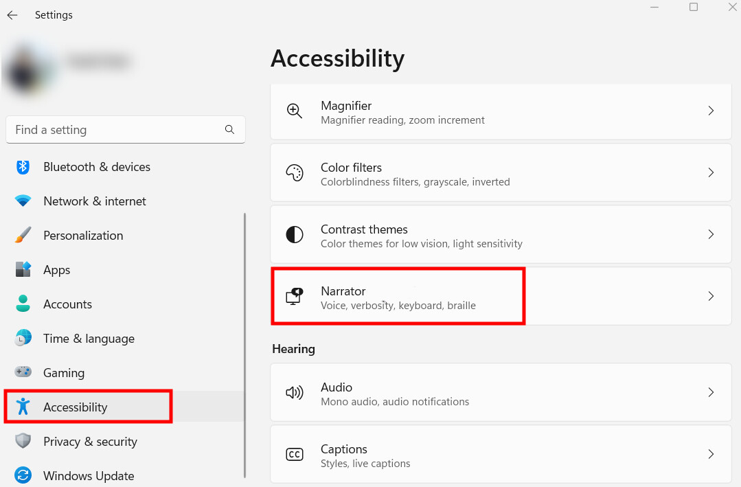
Task: Click the Narrator monitor speech icon
Action: (295, 296)
